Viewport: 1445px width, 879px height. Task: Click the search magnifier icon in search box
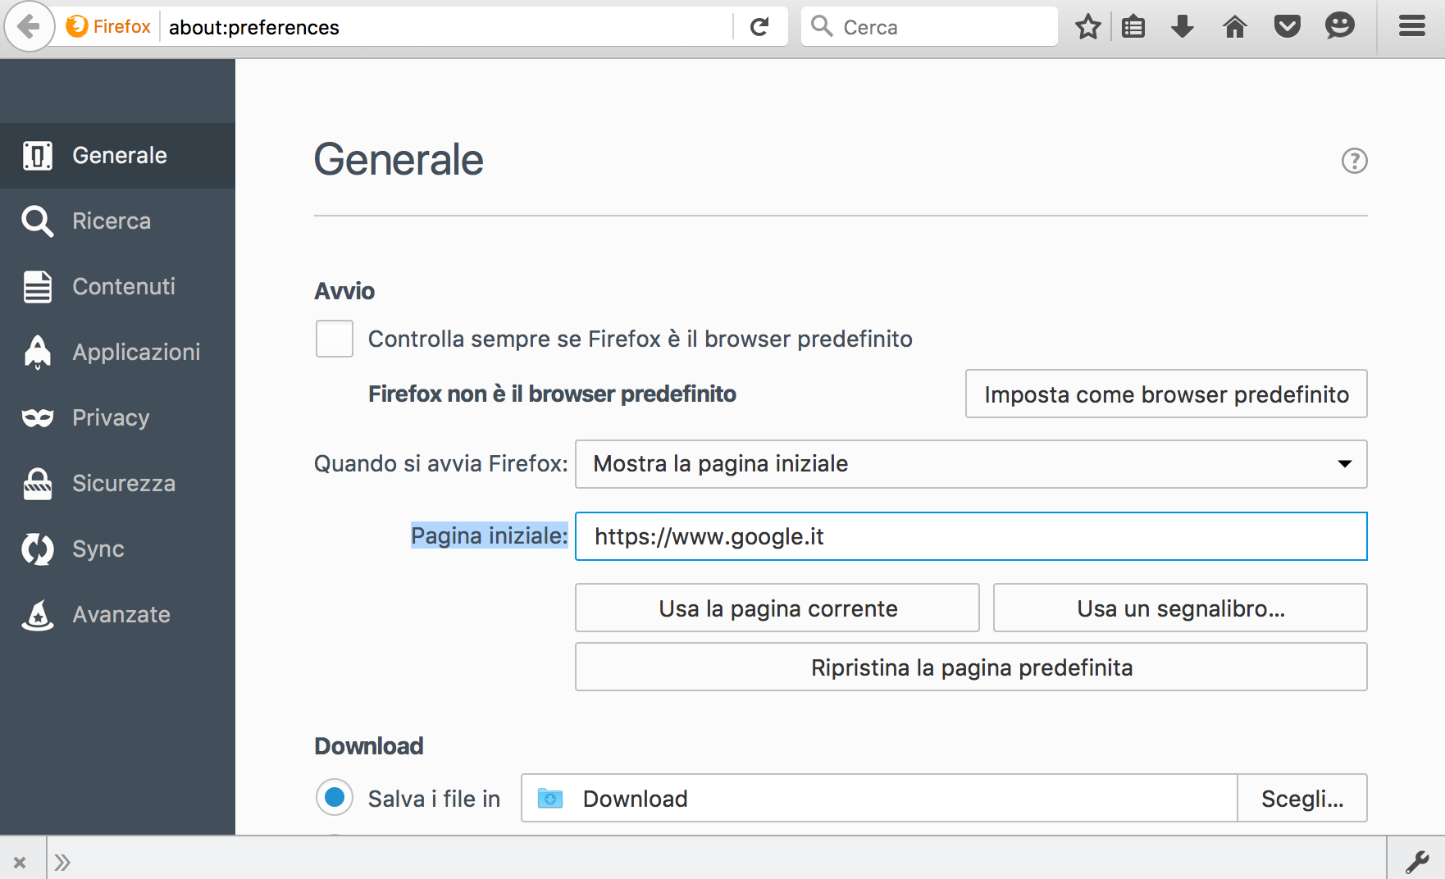822,26
